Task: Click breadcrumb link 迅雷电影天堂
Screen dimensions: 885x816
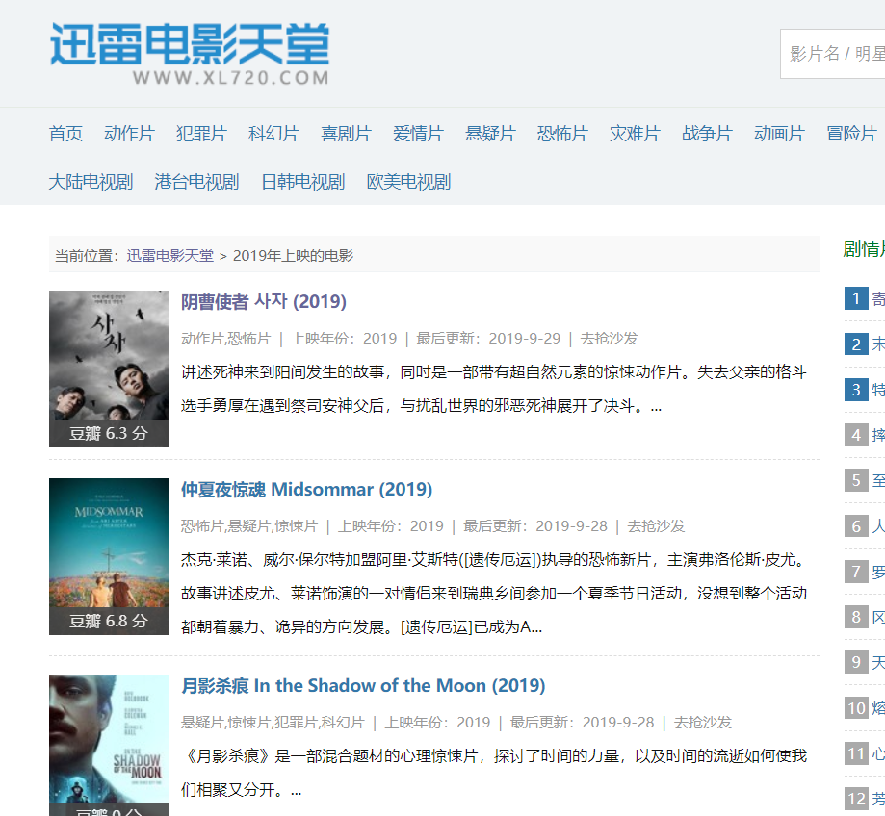Action: [x=169, y=255]
